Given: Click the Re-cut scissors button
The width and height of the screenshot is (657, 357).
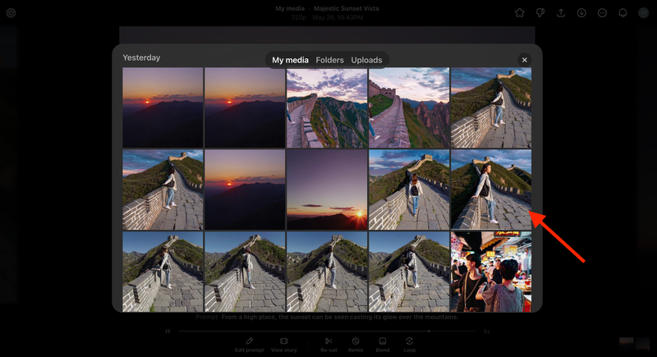Looking at the screenshot, I should (328, 345).
